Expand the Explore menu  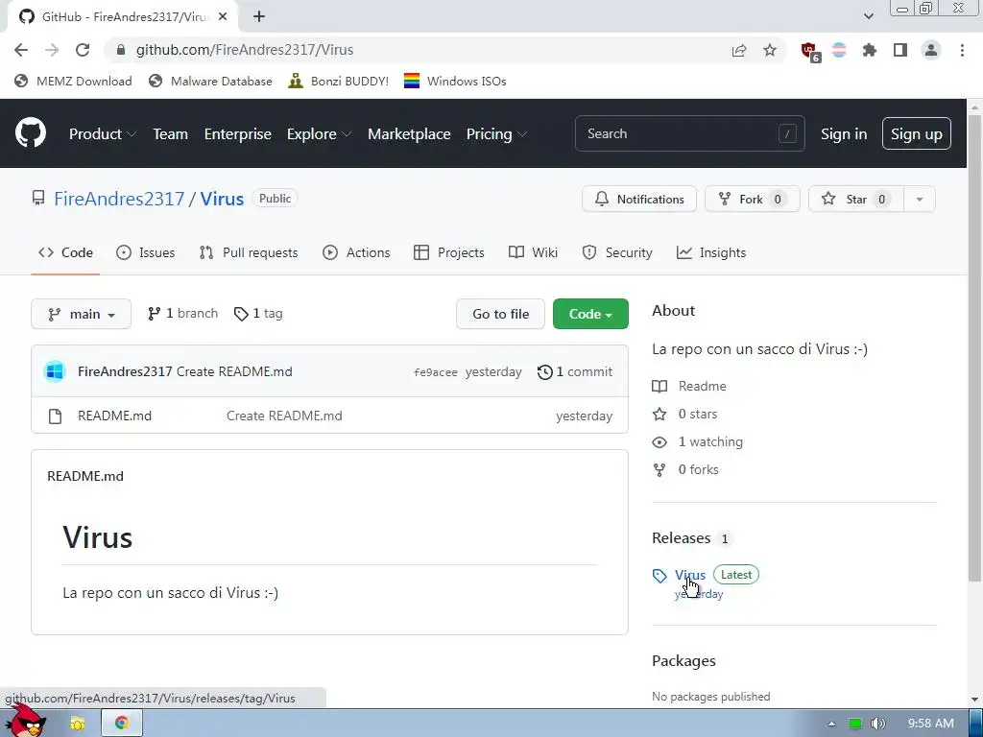[x=319, y=133]
